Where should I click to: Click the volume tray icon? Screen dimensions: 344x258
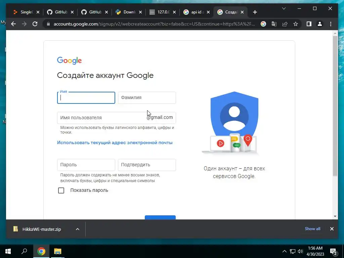pos(300,251)
